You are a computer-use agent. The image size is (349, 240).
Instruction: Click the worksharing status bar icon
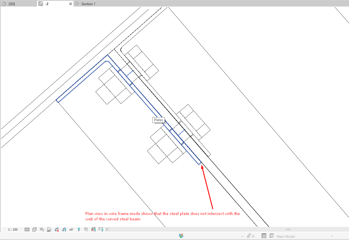point(181,236)
